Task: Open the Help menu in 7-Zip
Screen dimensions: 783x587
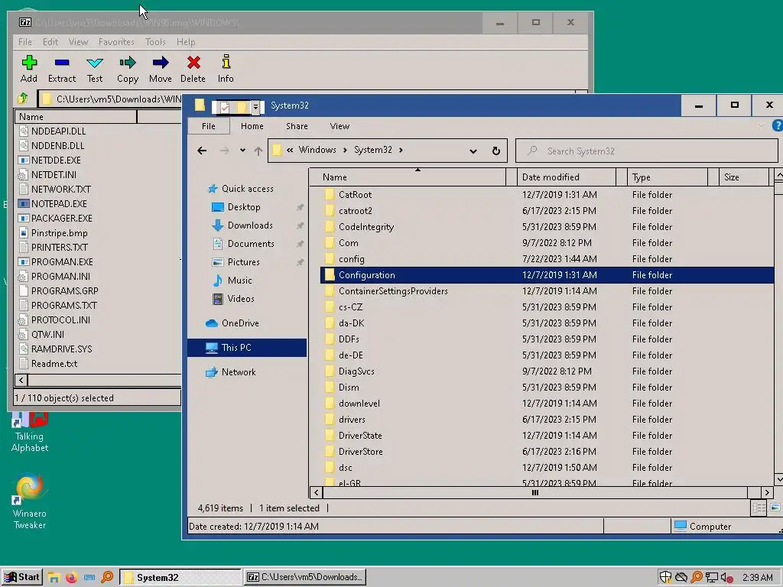Action: click(x=186, y=42)
